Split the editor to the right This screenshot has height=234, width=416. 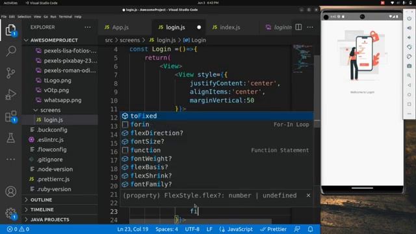[298, 27]
